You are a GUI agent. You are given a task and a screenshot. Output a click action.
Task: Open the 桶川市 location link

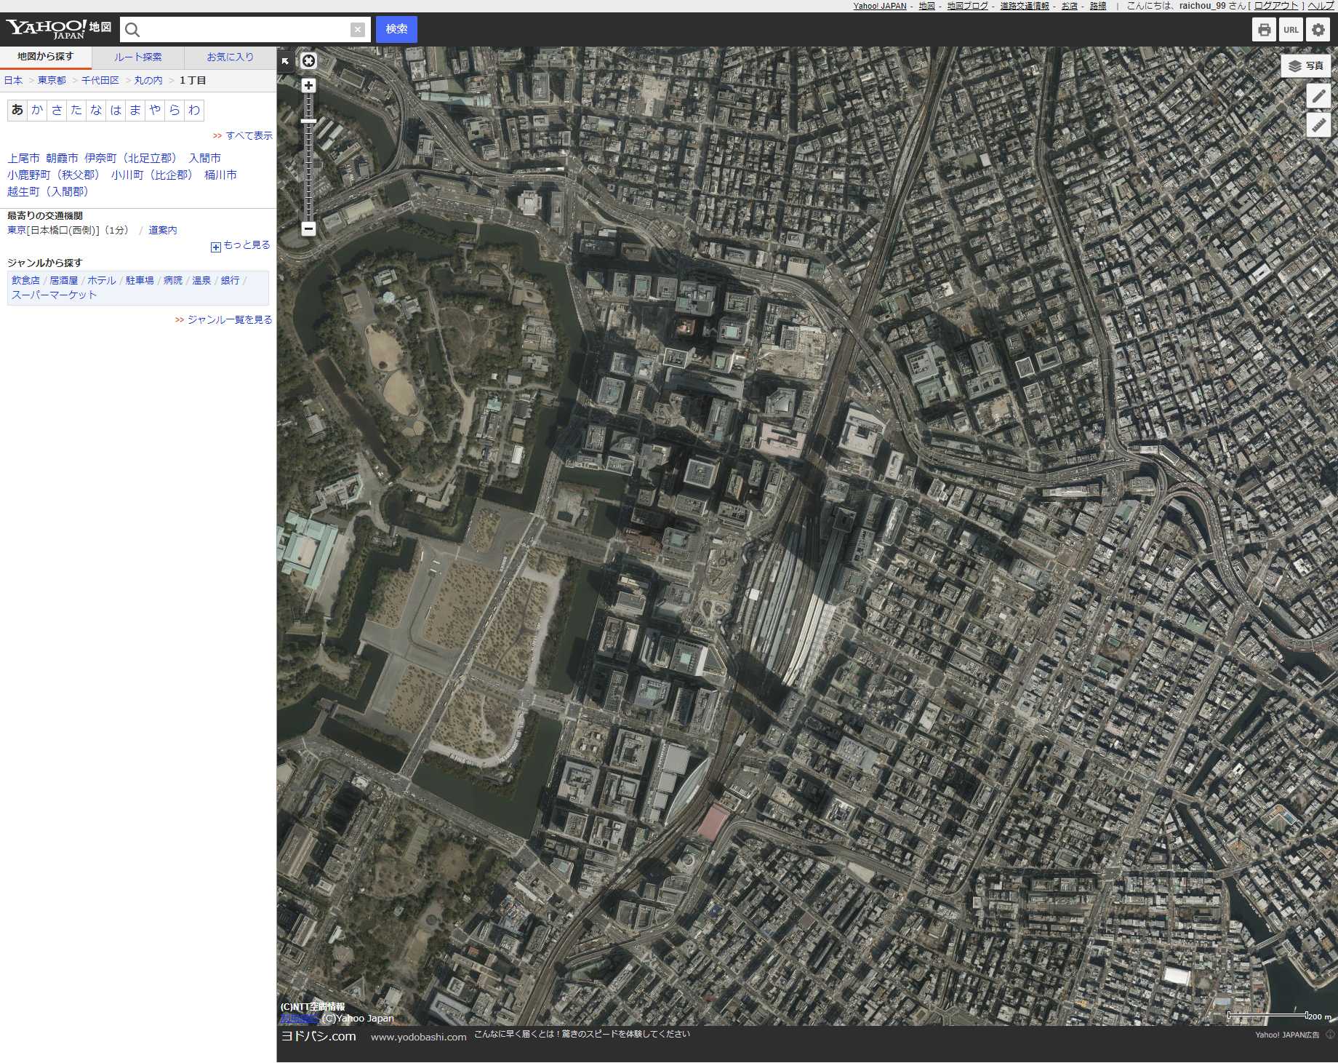(220, 175)
